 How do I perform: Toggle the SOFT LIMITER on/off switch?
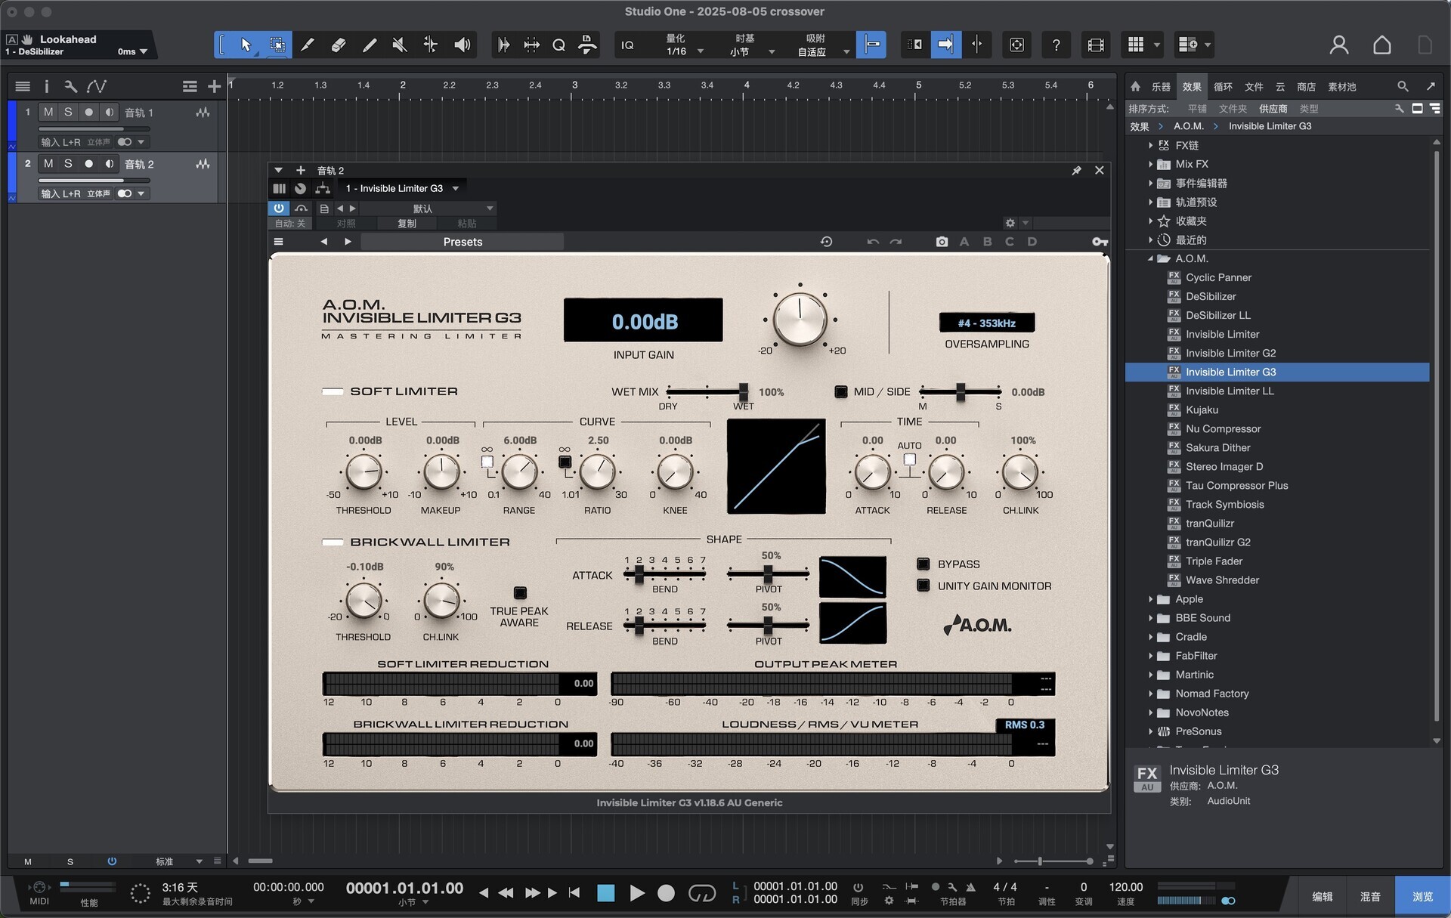[x=333, y=391]
